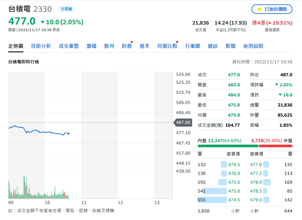
Task: Click the bid price 476.0
Action: tap(234, 173)
